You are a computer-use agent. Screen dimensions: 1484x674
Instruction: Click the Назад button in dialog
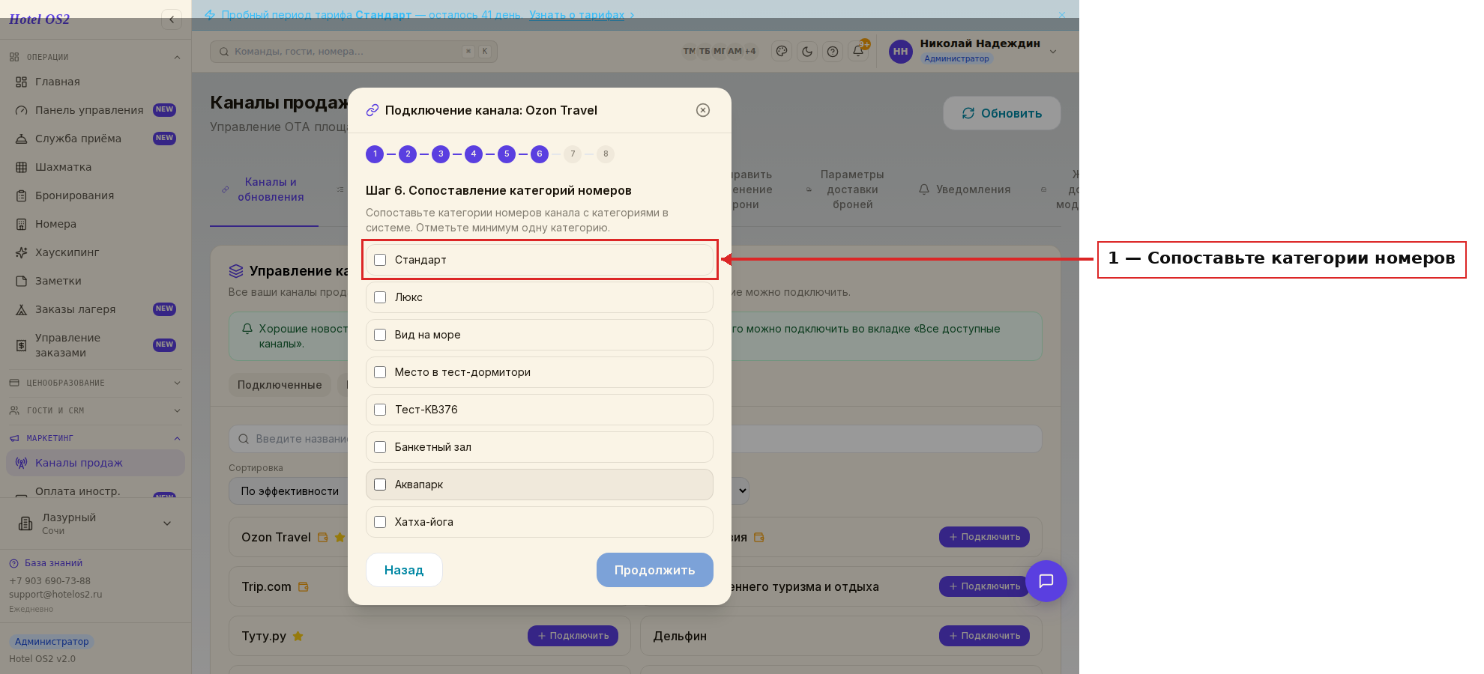404,570
